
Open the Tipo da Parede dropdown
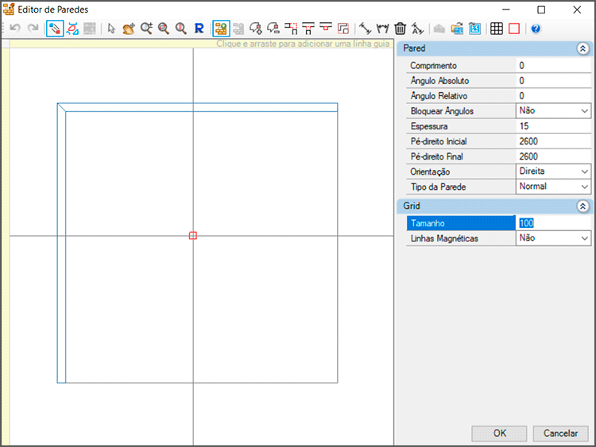[x=585, y=187]
